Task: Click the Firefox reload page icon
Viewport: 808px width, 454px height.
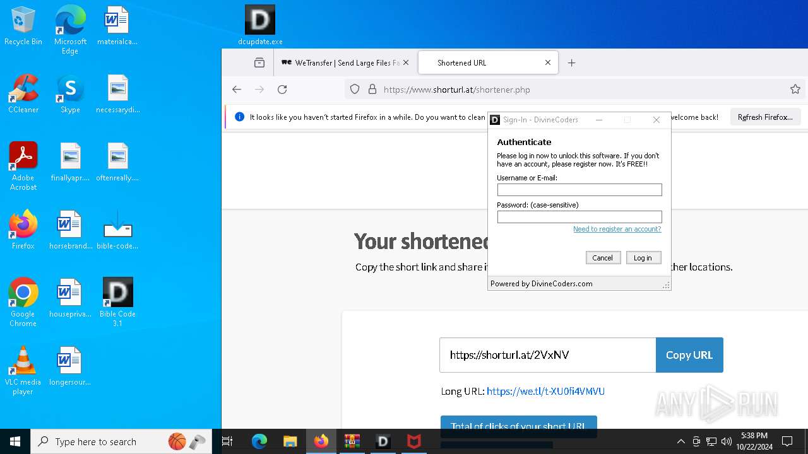Action: [282, 90]
